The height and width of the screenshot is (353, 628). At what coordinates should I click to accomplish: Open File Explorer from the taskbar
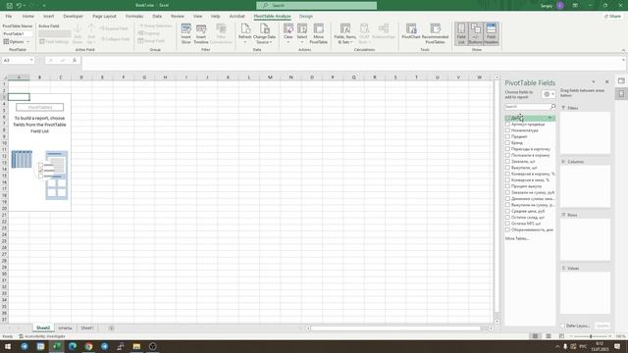tap(136, 346)
